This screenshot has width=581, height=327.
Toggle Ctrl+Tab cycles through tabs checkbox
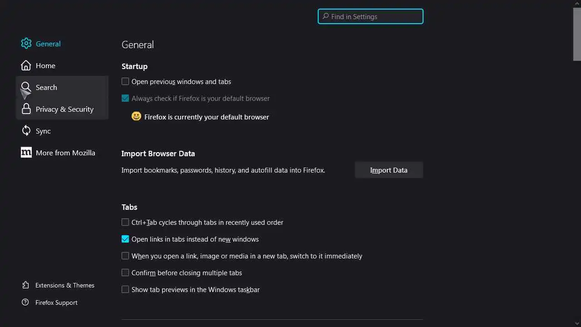[125, 223]
